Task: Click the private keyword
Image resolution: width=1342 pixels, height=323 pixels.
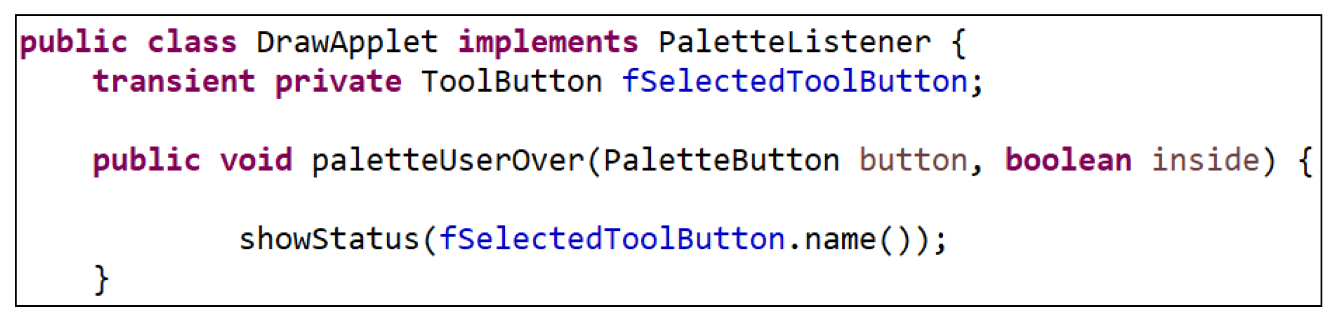Action: [338, 81]
